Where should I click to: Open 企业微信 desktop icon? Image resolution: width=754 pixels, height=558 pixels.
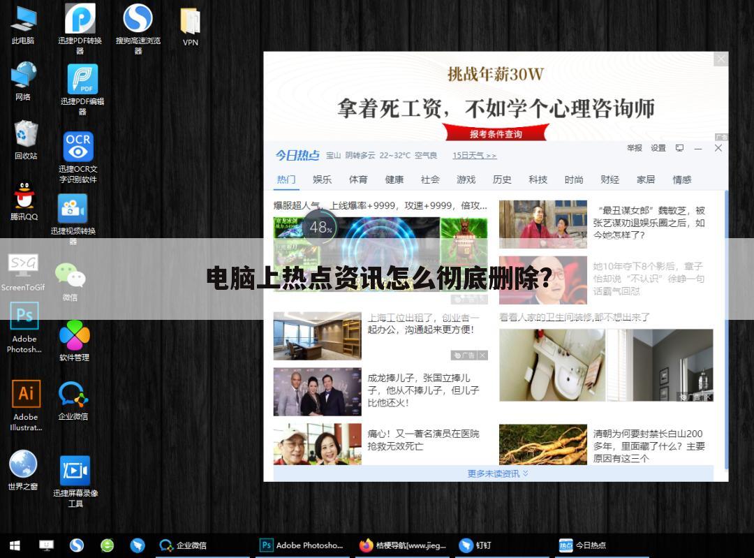(73, 400)
